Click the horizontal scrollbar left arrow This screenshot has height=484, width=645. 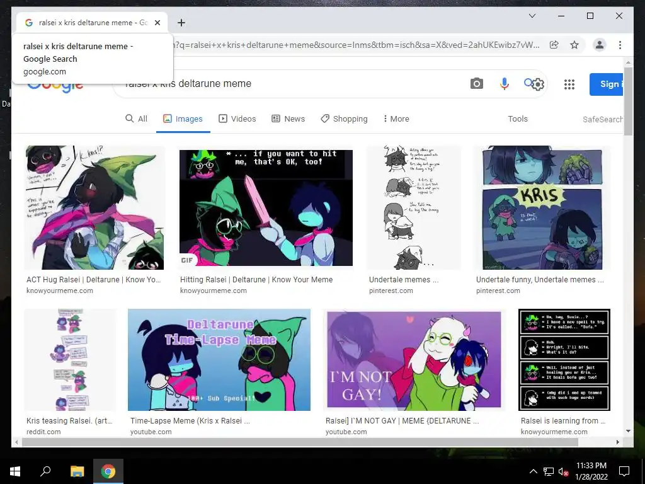click(x=16, y=442)
